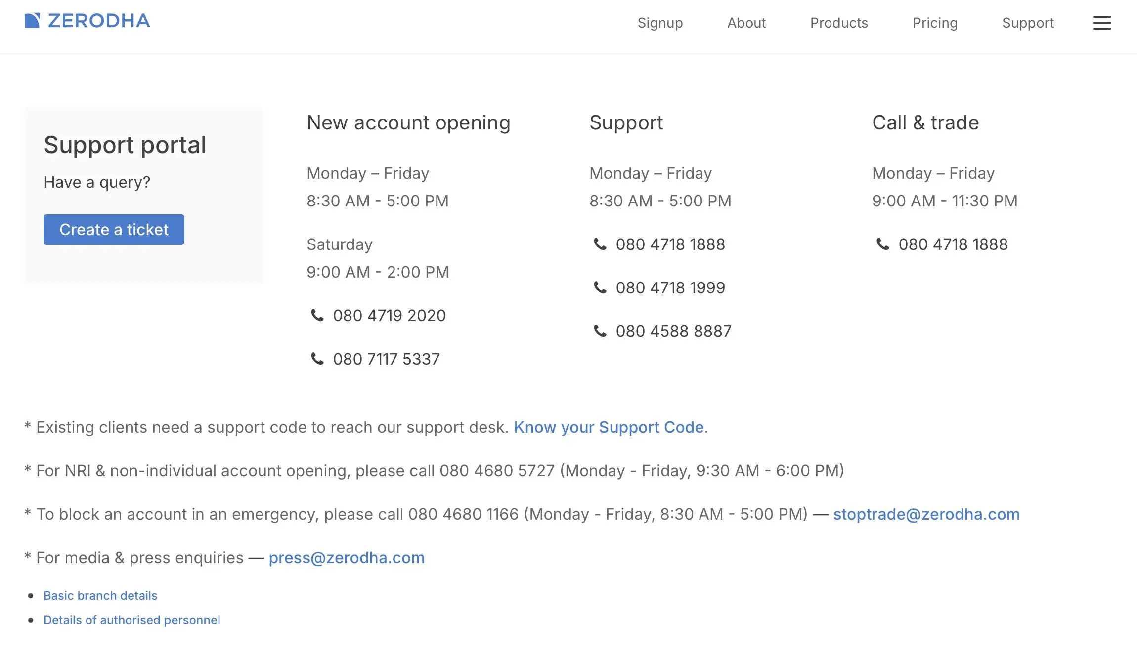
Task: Open Products in the top navigation
Action: 839,23
